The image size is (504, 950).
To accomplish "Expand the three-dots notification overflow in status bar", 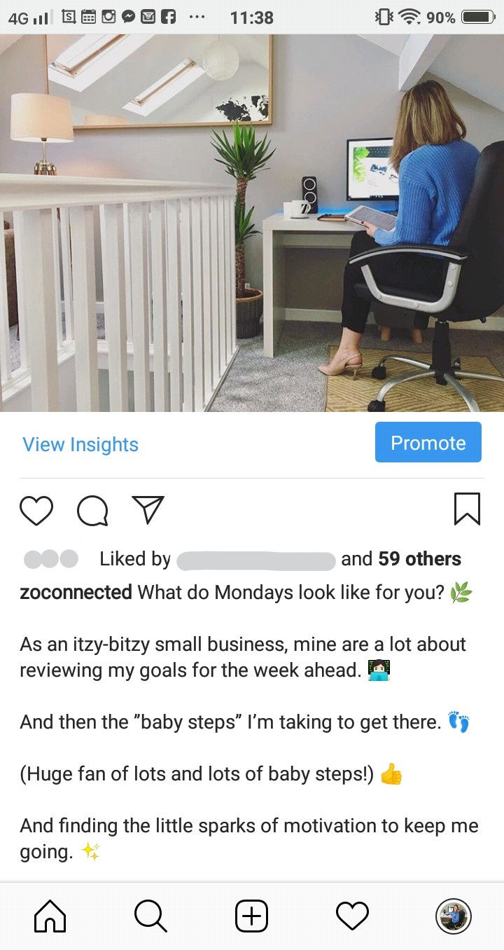I will point(197,17).
